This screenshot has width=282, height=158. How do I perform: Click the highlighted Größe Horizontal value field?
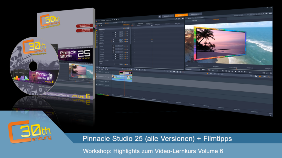[x=121, y=40]
